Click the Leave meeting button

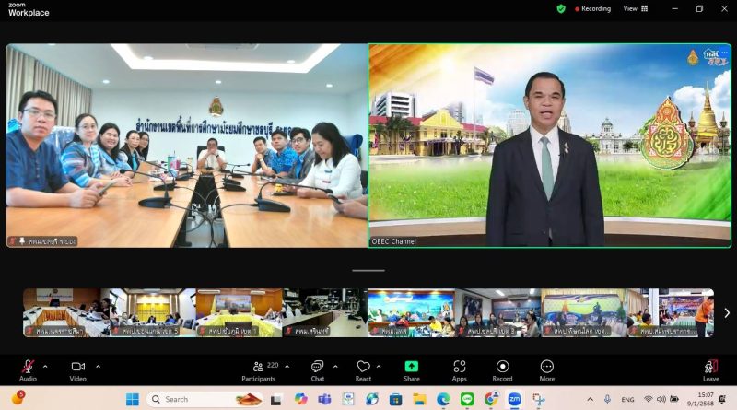[710, 369]
